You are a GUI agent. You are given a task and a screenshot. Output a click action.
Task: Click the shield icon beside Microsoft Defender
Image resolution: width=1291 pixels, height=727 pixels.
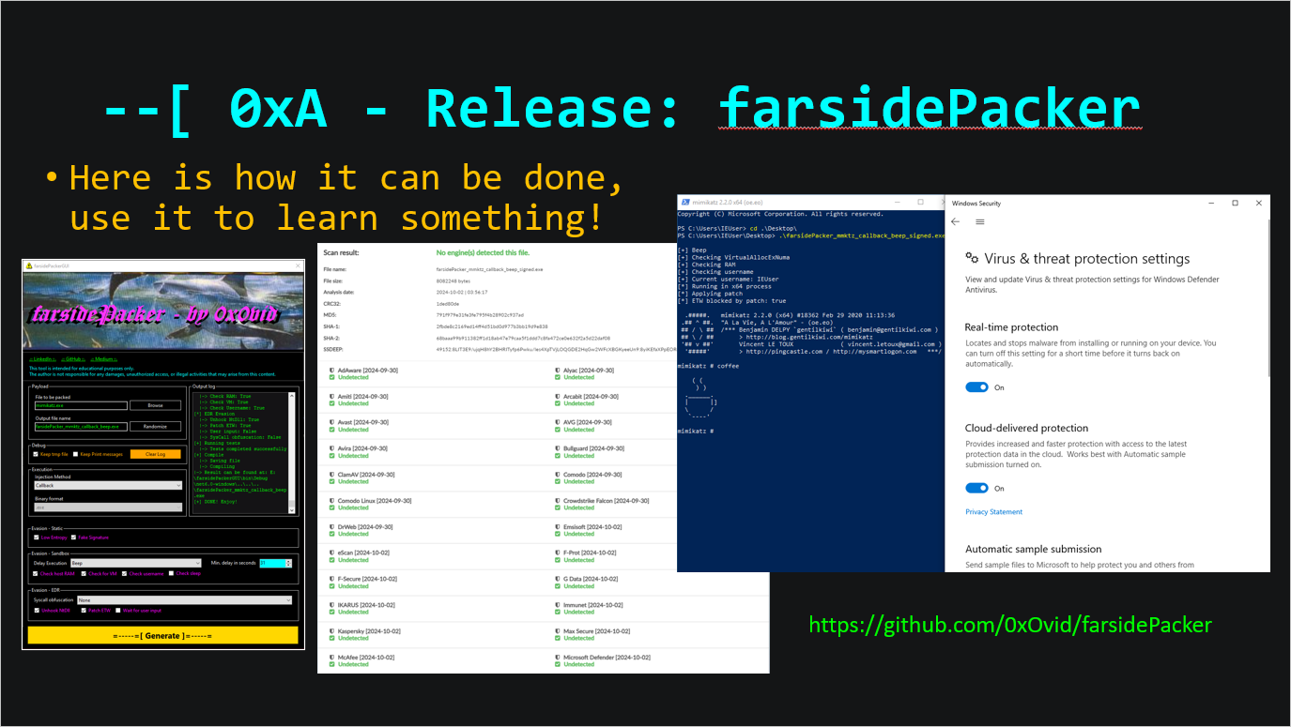point(558,658)
